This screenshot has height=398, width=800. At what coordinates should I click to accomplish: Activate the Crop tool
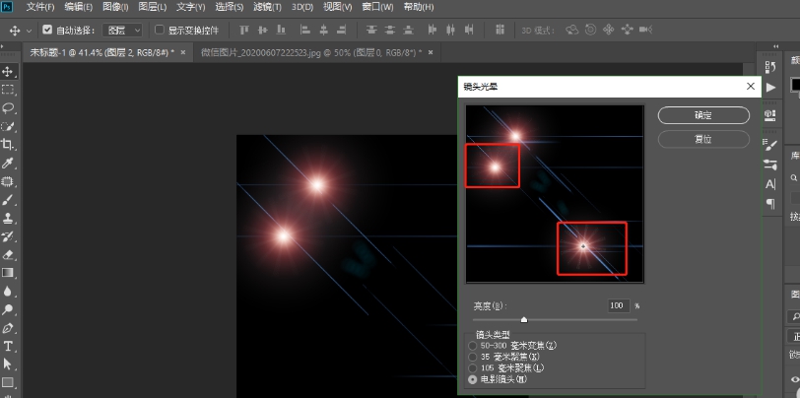[8, 145]
